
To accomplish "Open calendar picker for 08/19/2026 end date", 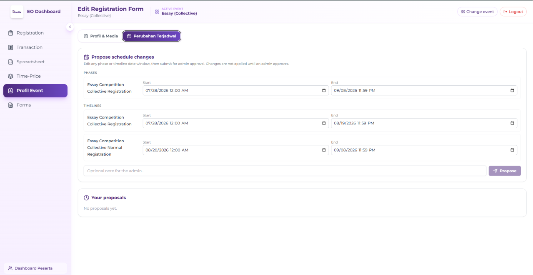I will pyautogui.click(x=512, y=123).
